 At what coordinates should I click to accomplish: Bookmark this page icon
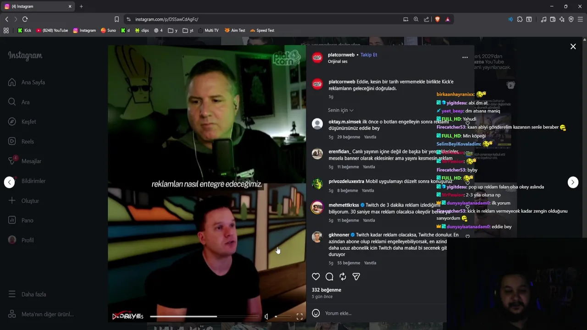pos(116,19)
